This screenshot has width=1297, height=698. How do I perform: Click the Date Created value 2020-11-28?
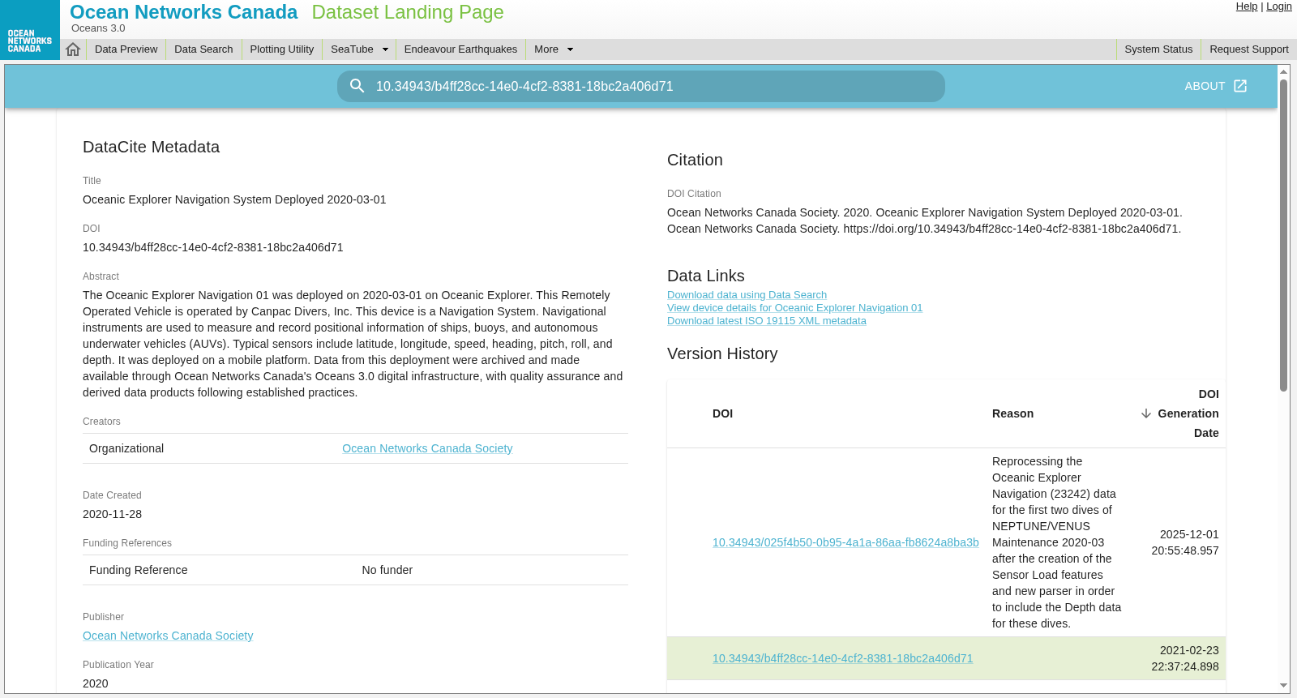pos(112,514)
